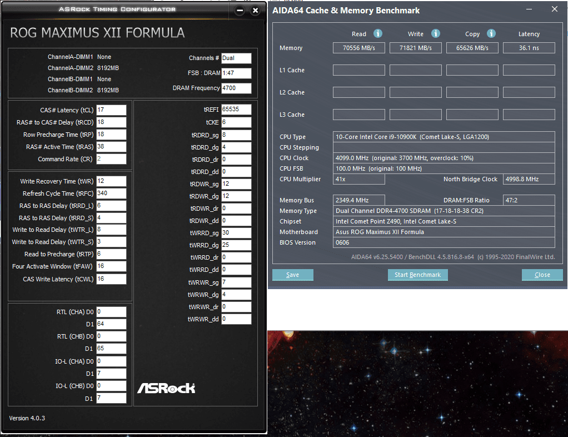Click the IO-L (CHB) D1 field
568x437 pixels.
pos(111,398)
